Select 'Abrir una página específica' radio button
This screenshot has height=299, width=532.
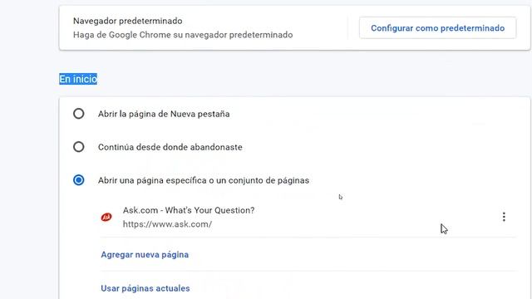click(x=79, y=180)
